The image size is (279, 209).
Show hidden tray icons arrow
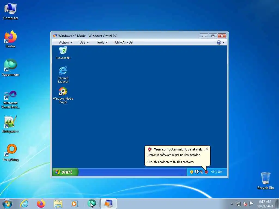[232, 204]
